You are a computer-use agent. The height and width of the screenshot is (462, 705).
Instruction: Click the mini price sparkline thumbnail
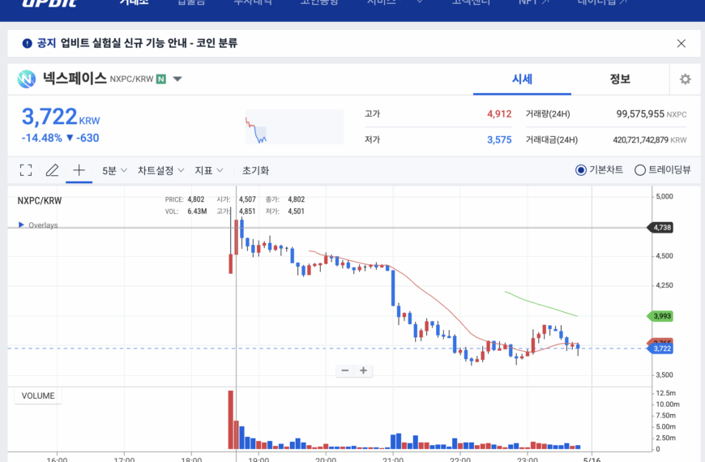(x=294, y=127)
